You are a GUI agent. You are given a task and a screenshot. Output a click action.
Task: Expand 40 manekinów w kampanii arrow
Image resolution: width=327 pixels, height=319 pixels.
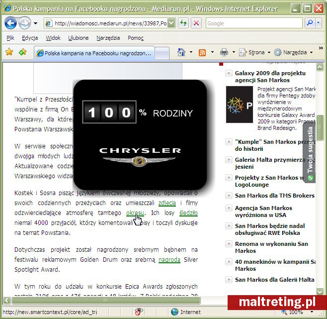[229, 262]
